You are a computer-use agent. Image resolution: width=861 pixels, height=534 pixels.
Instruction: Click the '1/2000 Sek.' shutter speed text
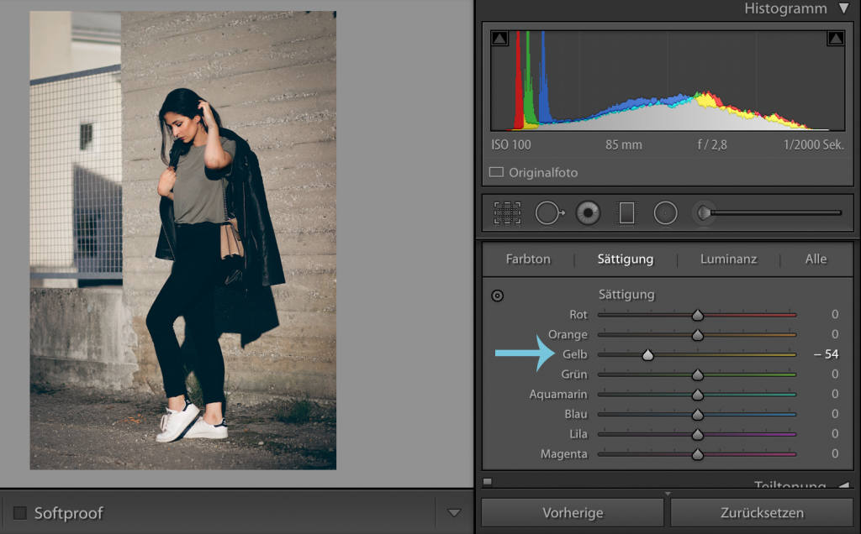(813, 144)
